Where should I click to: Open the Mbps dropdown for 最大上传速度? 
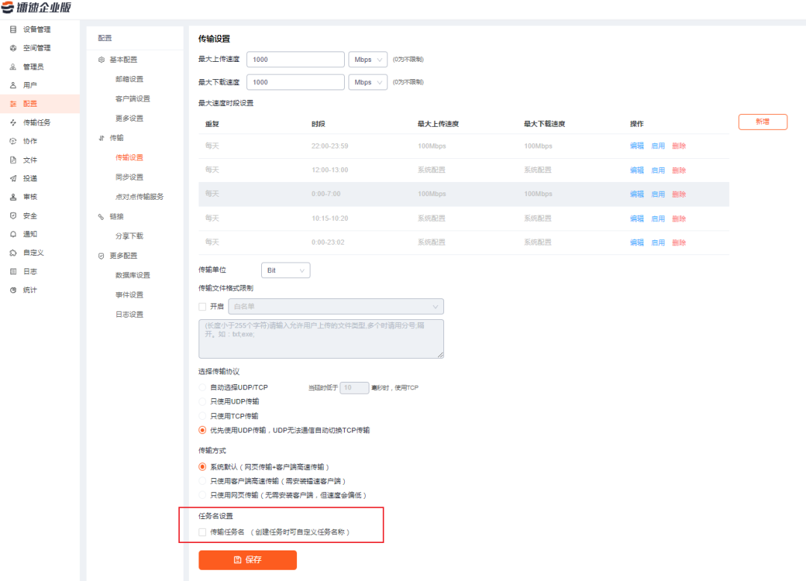367,59
